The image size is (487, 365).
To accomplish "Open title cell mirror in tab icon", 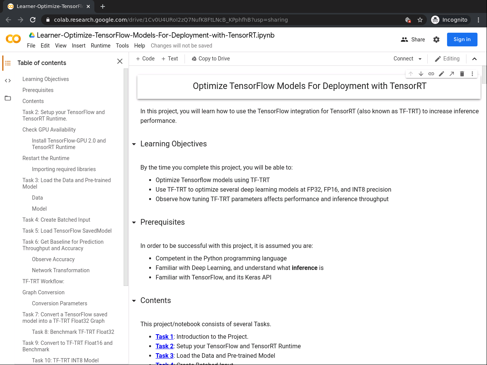I will [452, 74].
